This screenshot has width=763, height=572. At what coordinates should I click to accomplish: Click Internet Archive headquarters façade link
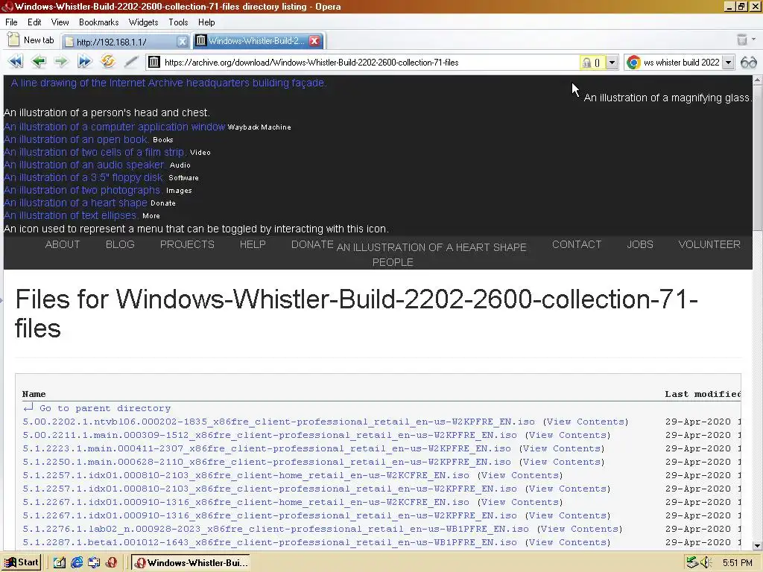pos(168,83)
